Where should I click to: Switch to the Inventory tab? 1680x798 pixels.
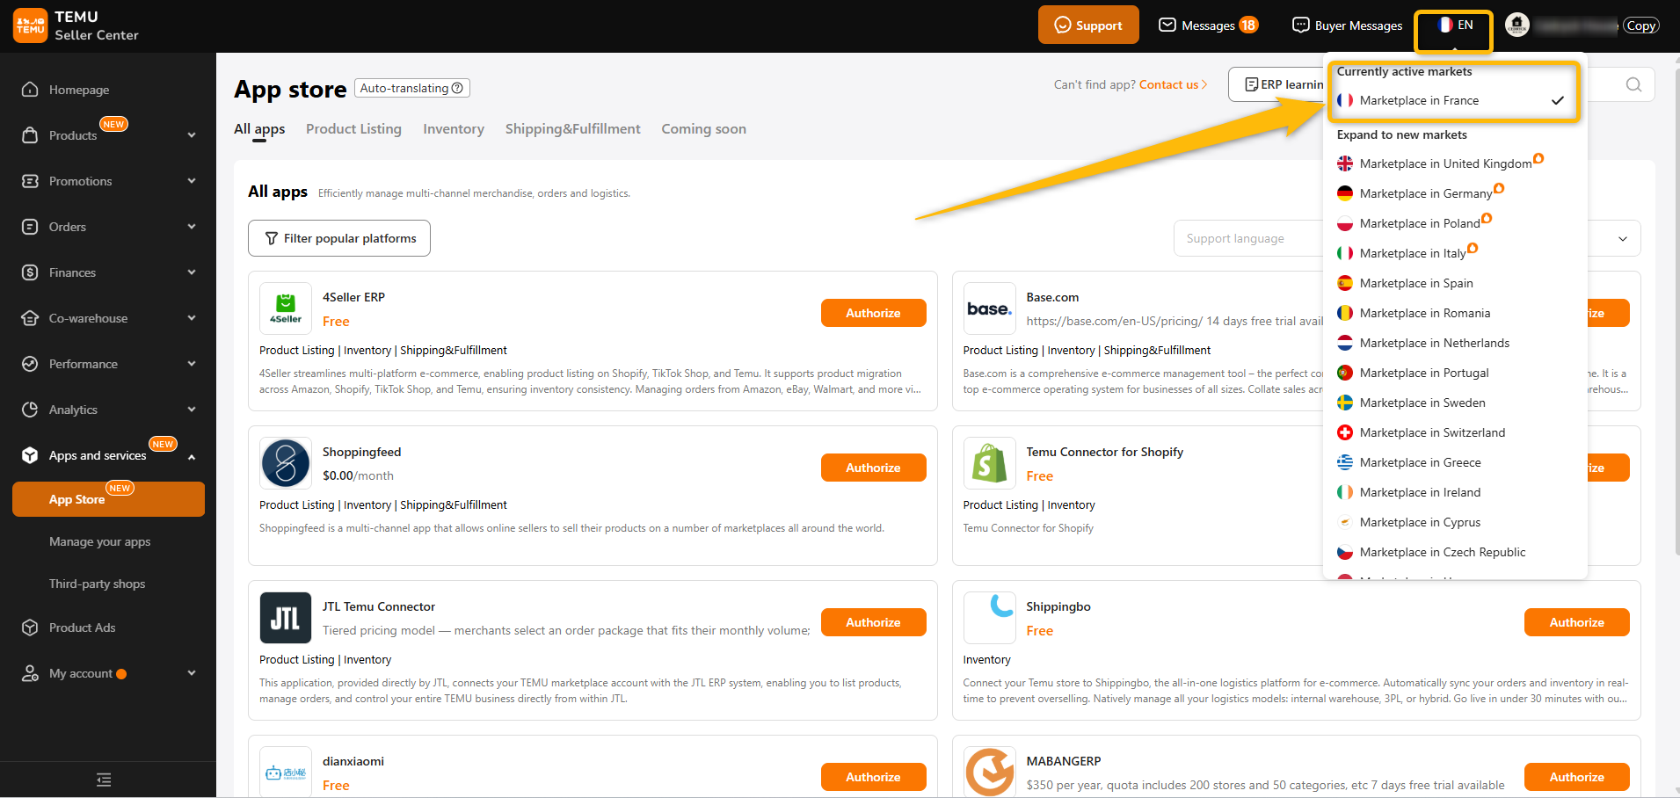click(x=454, y=129)
